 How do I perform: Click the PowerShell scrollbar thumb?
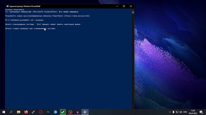[x=133, y=12]
